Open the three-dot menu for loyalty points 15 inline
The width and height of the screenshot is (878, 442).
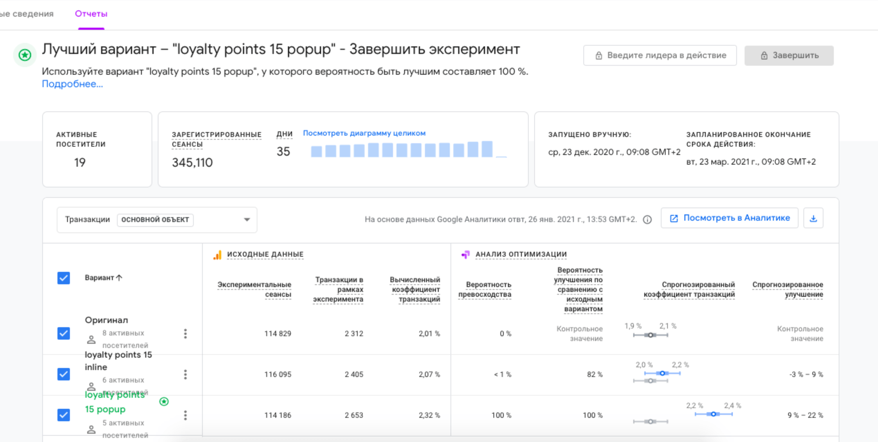pos(185,375)
